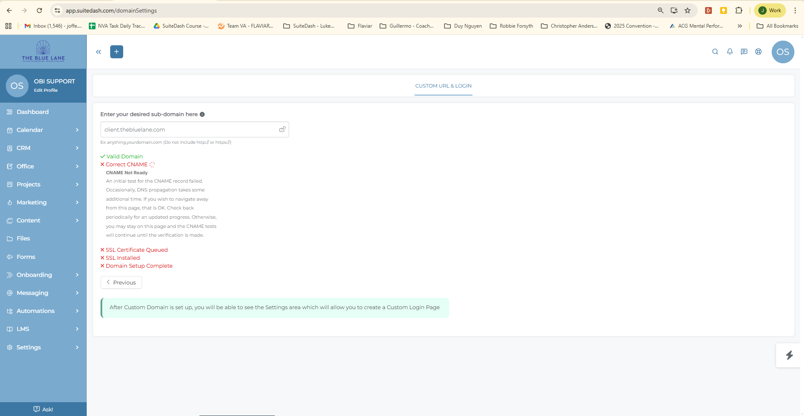
Task: Select the Custom URL & Login tab
Action: [443, 86]
